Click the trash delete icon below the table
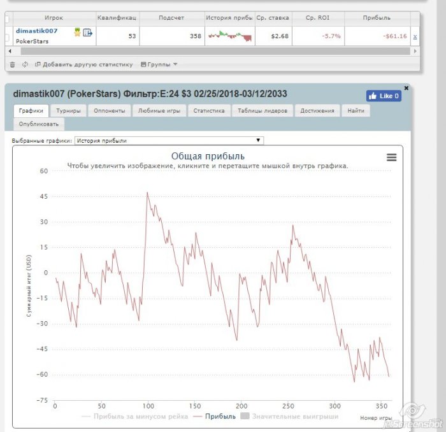 12,64
